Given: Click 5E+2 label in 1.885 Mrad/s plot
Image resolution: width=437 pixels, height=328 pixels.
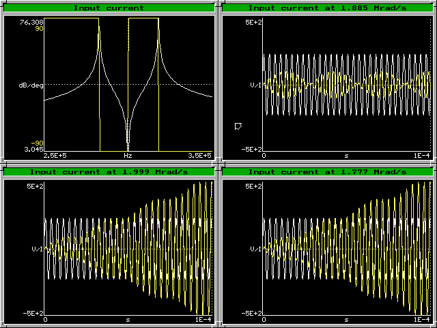Looking at the screenshot, I should [253, 23].
